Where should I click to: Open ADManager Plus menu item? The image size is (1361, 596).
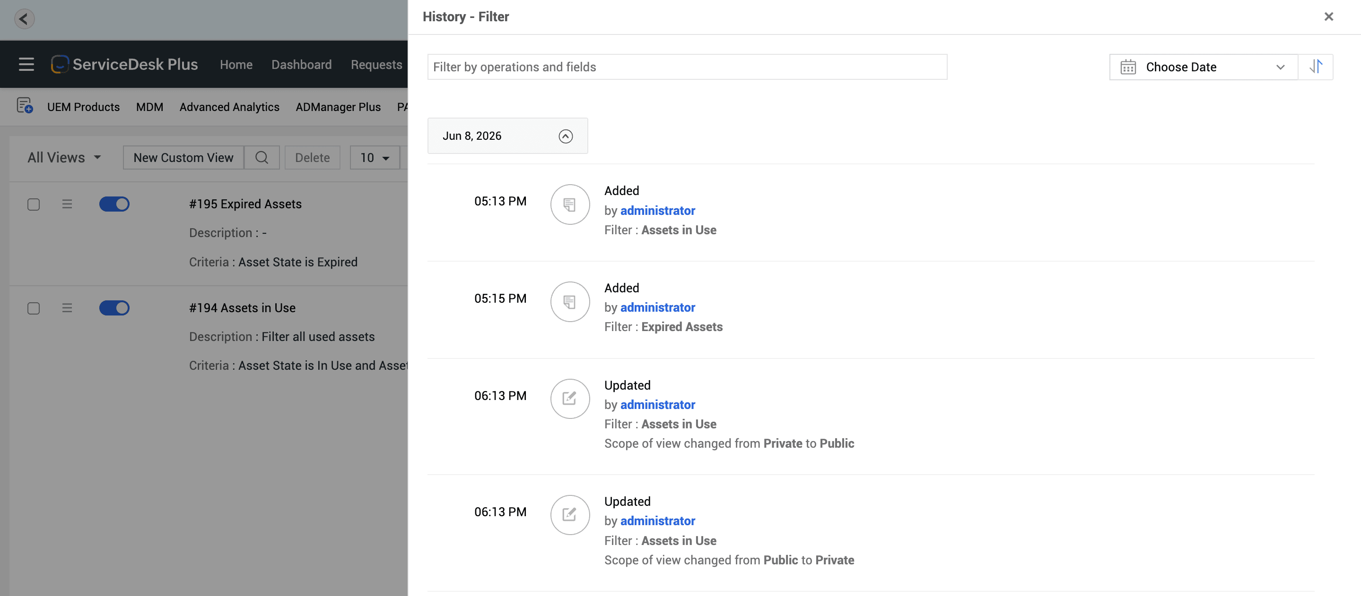pos(338,107)
